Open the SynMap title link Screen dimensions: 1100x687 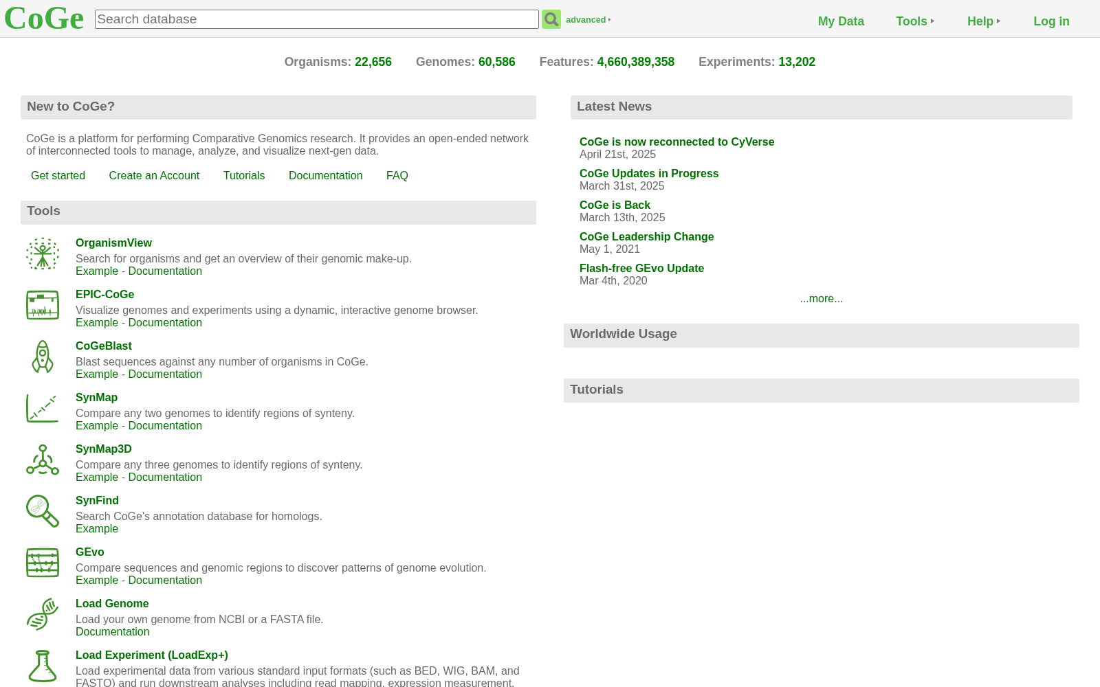96,398
